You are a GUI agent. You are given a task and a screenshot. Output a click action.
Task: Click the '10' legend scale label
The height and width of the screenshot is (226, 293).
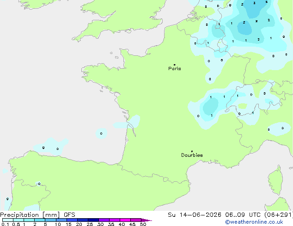click(x=58, y=224)
